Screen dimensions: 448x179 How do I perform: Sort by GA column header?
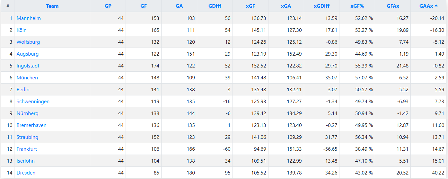point(179,6)
